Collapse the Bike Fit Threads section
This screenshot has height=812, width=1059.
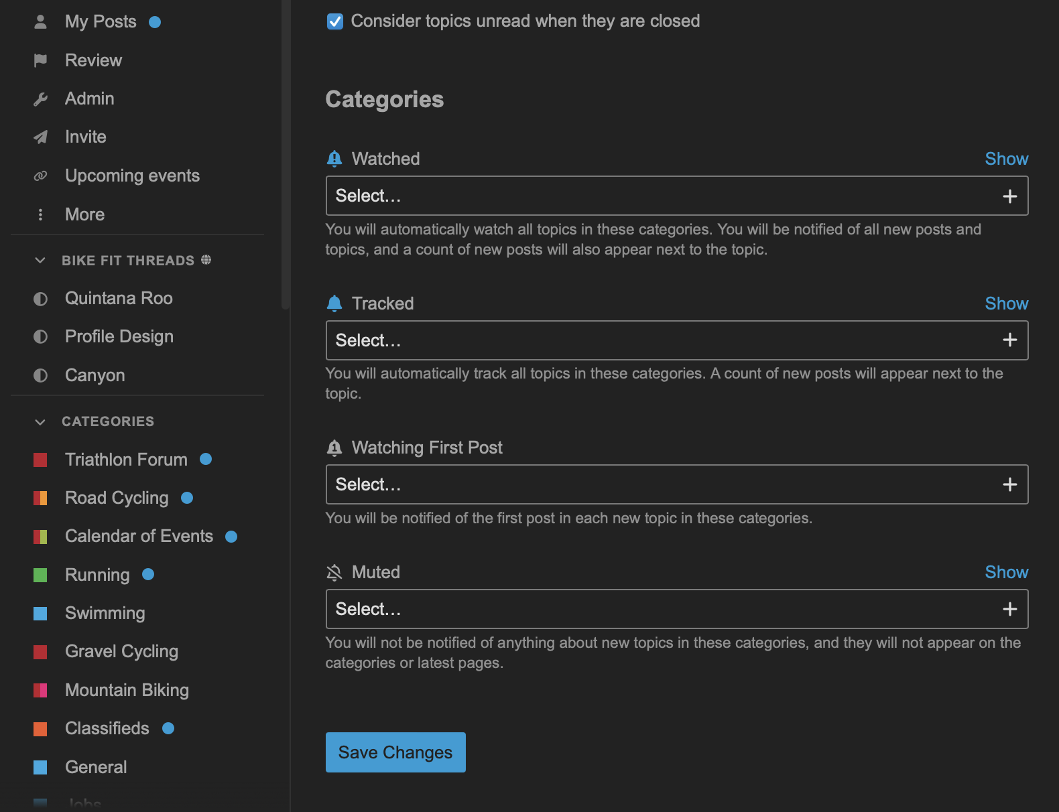[x=40, y=260]
